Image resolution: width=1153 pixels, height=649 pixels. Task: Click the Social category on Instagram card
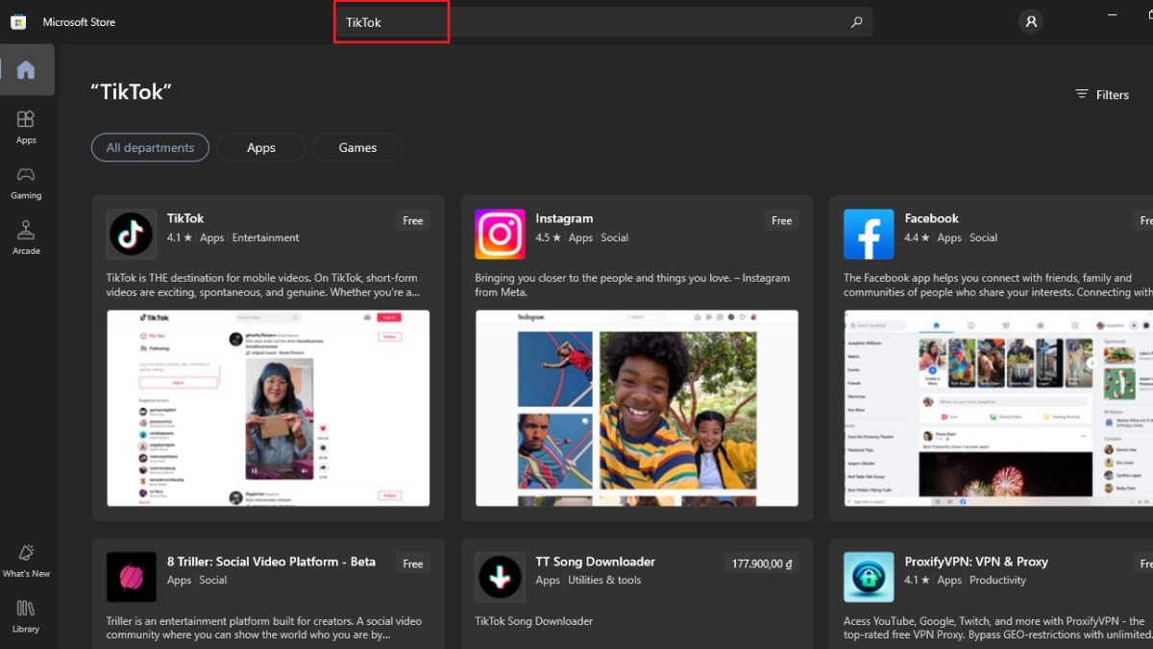point(615,237)
